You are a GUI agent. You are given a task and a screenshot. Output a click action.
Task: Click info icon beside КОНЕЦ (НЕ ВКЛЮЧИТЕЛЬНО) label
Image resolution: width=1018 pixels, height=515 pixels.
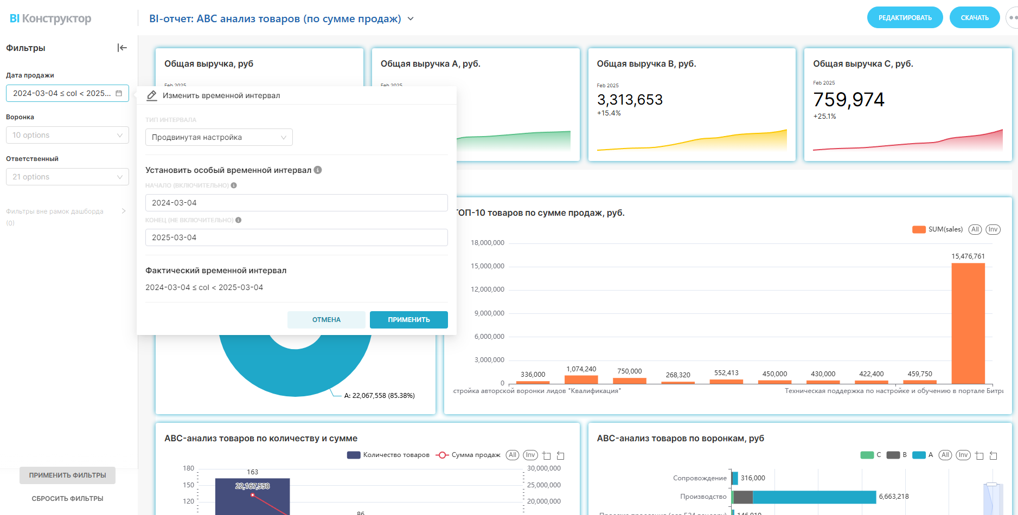(239, 220)
